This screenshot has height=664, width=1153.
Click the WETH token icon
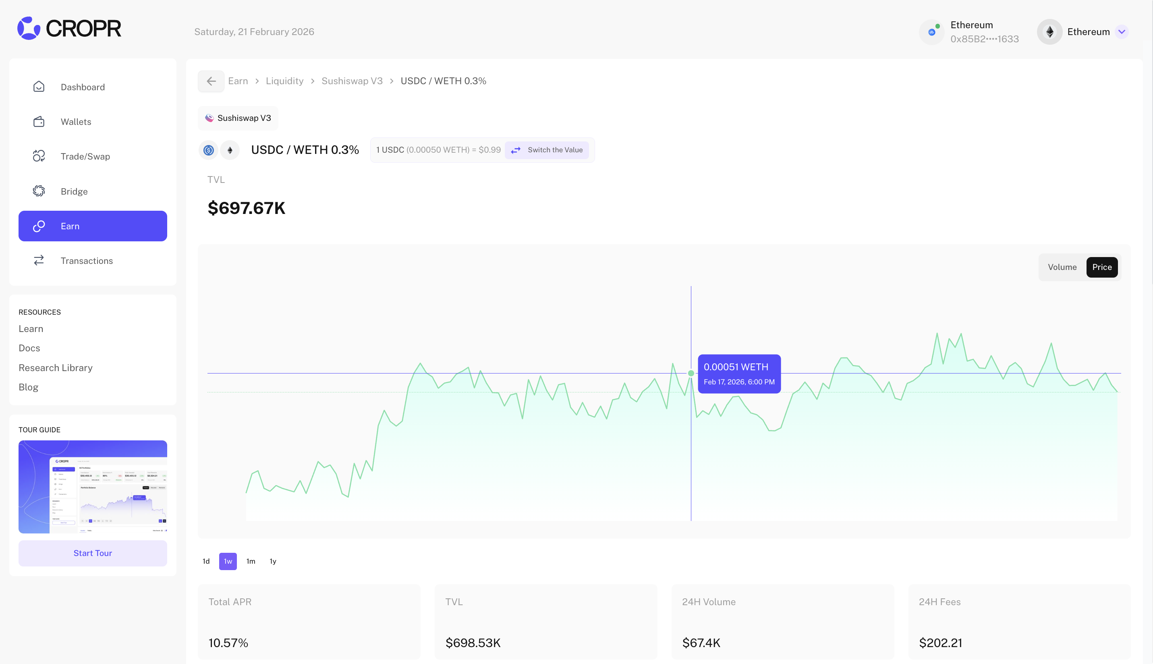click(x=230, y=150)
